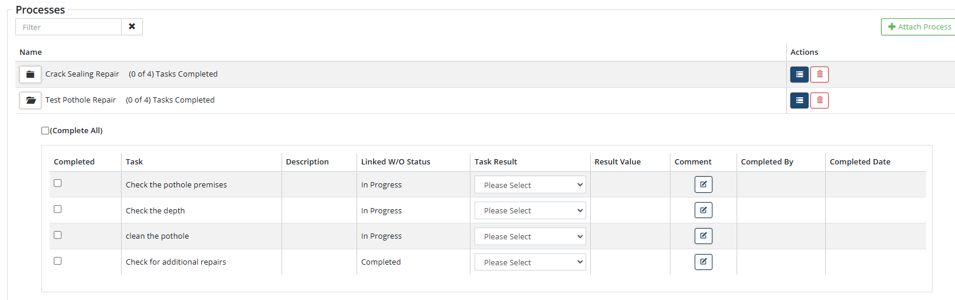Expand the Crack Sealing Repair folder

click(30, 74)
